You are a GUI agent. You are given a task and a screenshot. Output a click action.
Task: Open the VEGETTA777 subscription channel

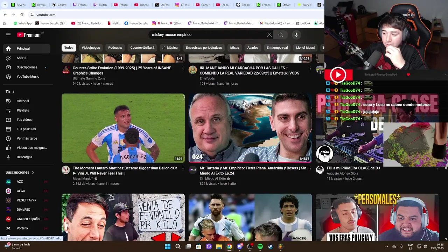pos(27,200)
